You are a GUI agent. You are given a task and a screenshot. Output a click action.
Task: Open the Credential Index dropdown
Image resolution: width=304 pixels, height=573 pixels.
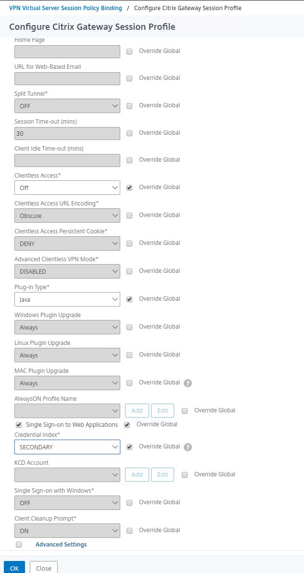67,447
